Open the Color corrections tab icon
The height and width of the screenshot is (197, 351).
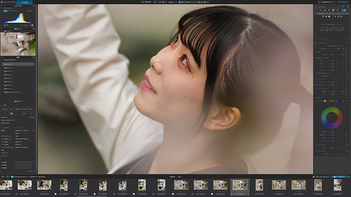(x=325, y=10)
